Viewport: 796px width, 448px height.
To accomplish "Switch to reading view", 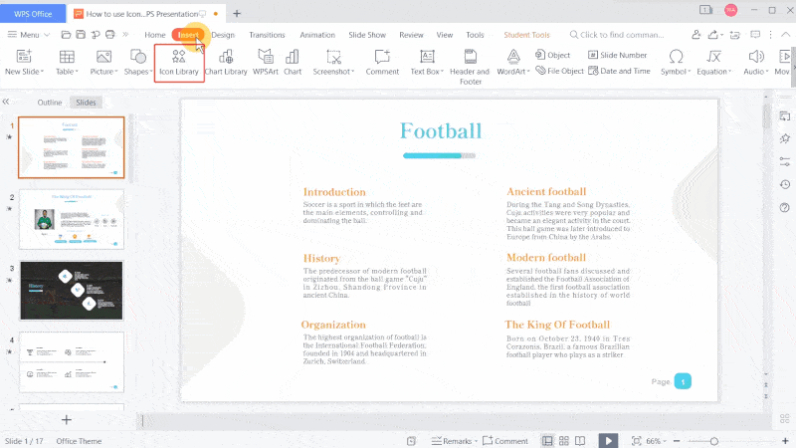I will tap(581, 440).
